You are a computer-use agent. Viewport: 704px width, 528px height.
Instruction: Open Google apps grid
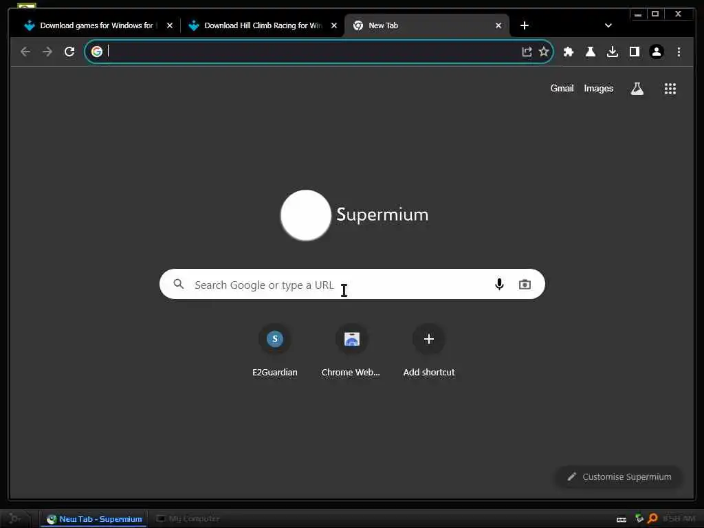pos(670,89)
